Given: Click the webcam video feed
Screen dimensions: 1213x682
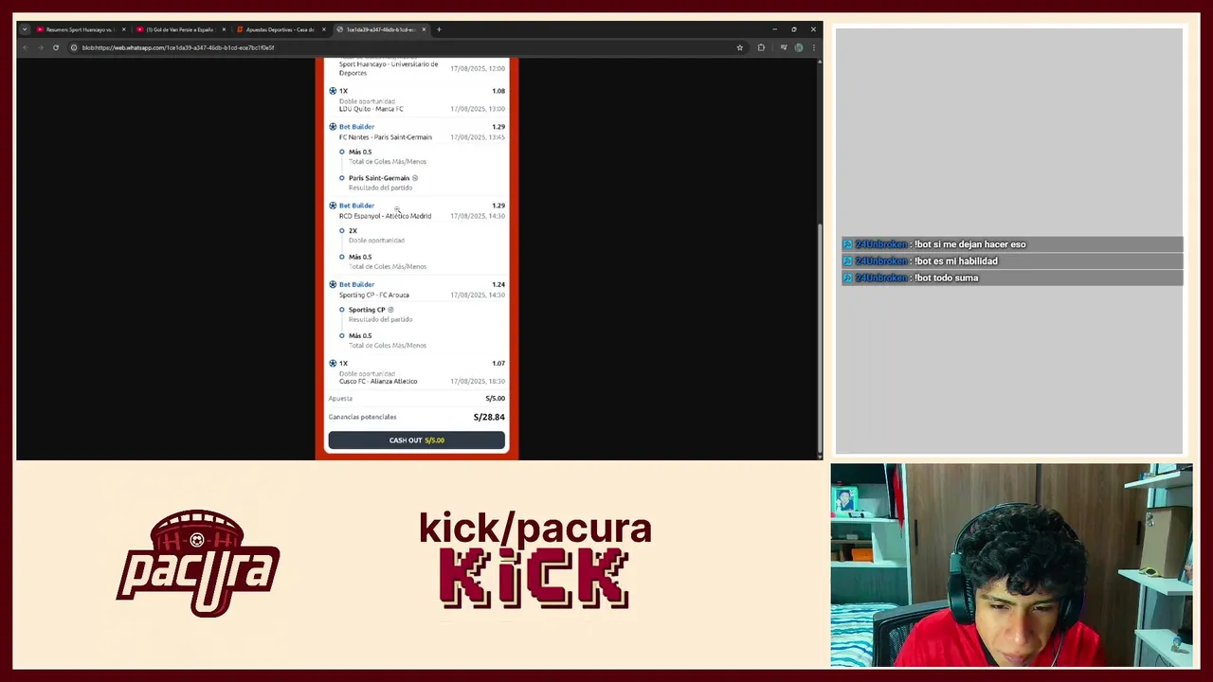Looking at the screenshot, I should point(1011,565).
